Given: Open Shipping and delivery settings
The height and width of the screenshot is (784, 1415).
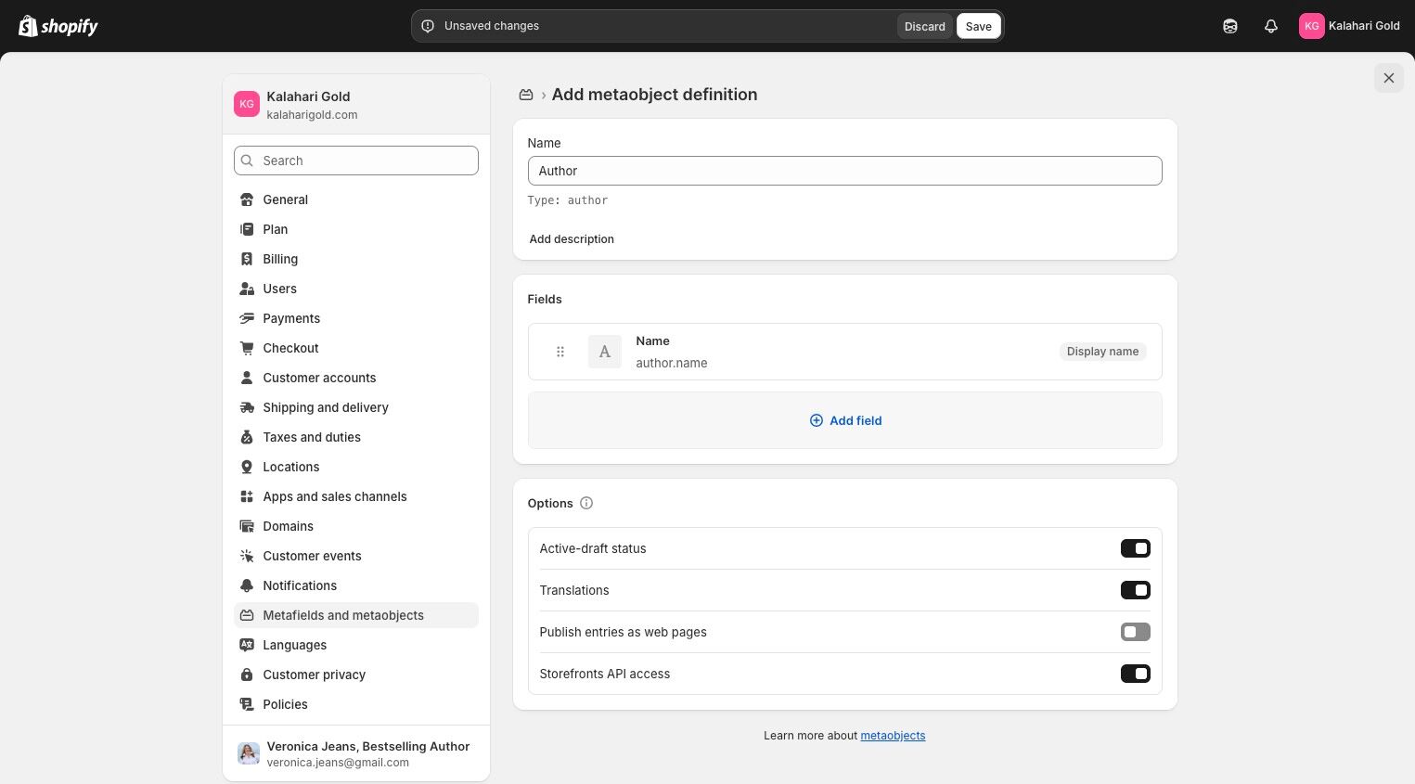Looking at the screenshot, I should (326, 407).
